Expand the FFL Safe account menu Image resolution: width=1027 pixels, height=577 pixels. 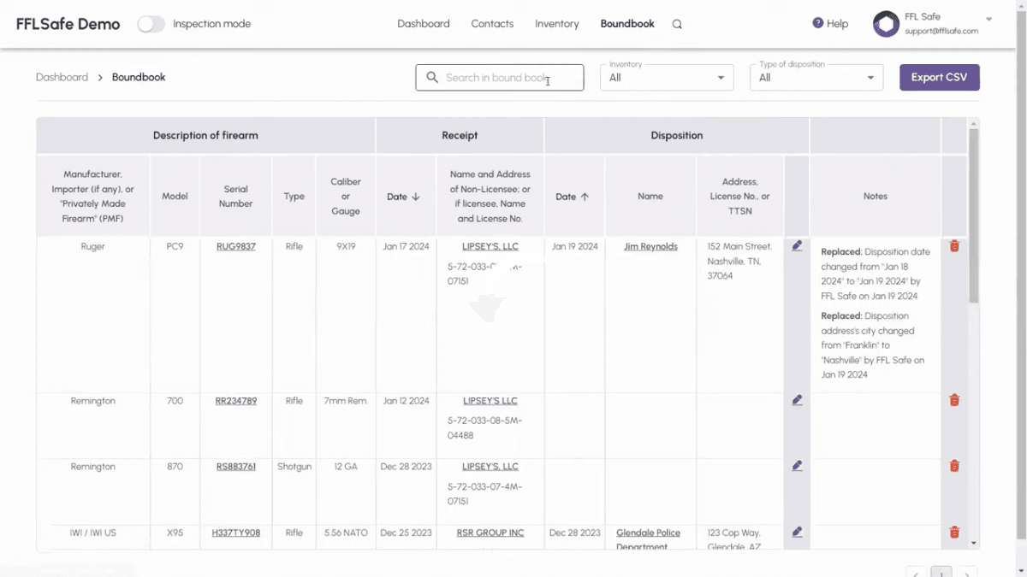pyautogui.click(x=989, y=19)
